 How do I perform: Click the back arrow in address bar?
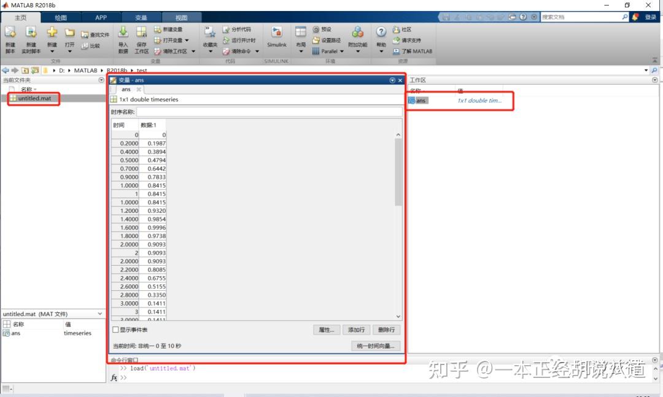tap(6, 70)
